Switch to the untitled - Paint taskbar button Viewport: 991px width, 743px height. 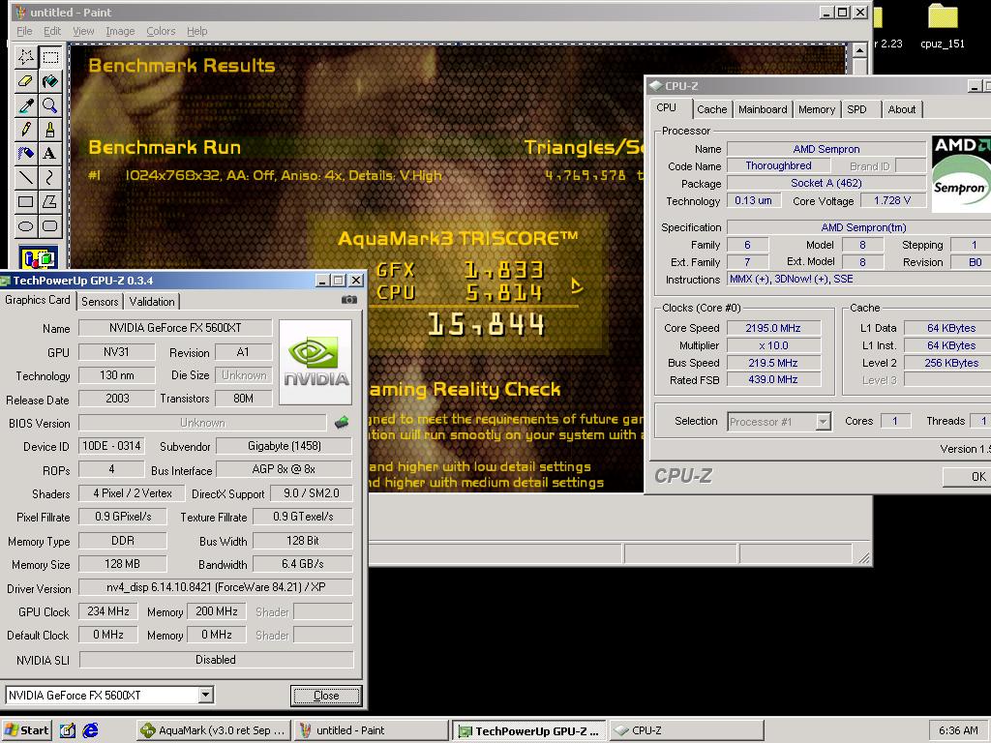372,730
